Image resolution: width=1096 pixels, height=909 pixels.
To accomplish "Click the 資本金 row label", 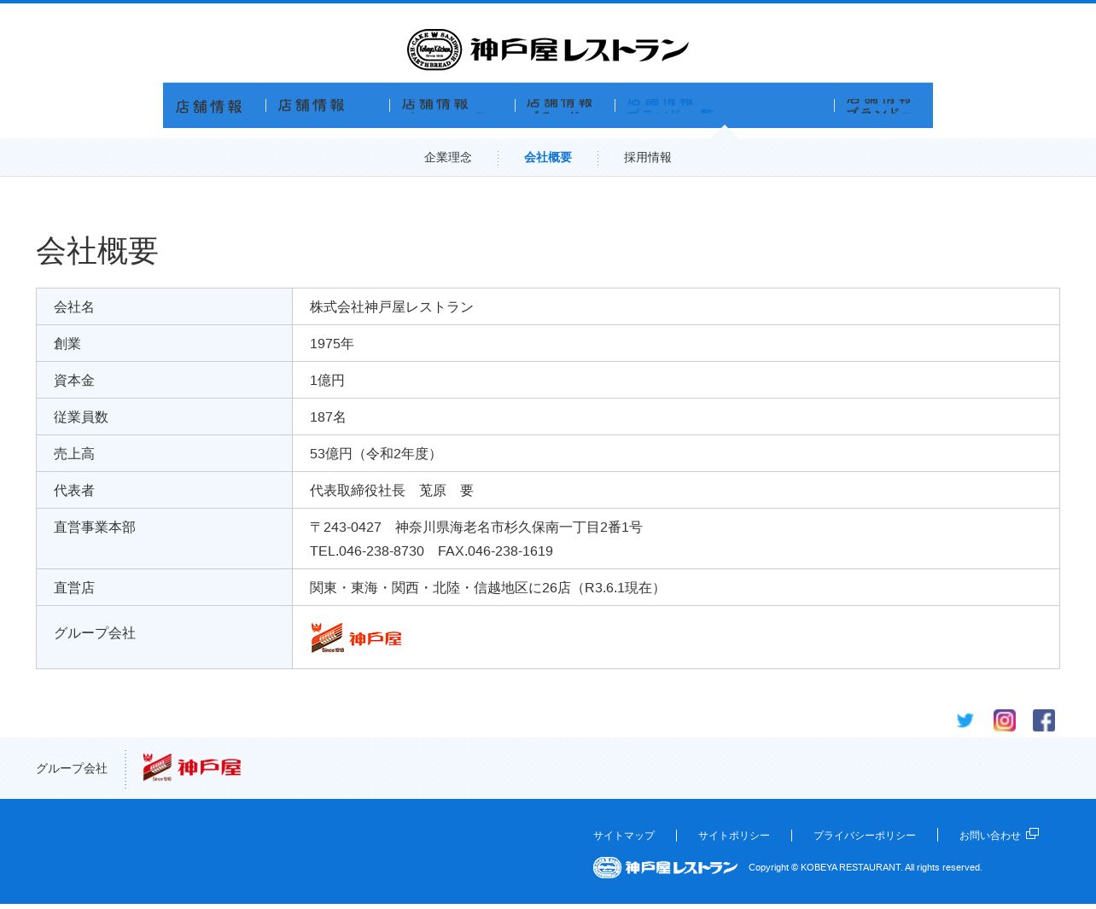I will pyautogui.click(x=74, y=381).
